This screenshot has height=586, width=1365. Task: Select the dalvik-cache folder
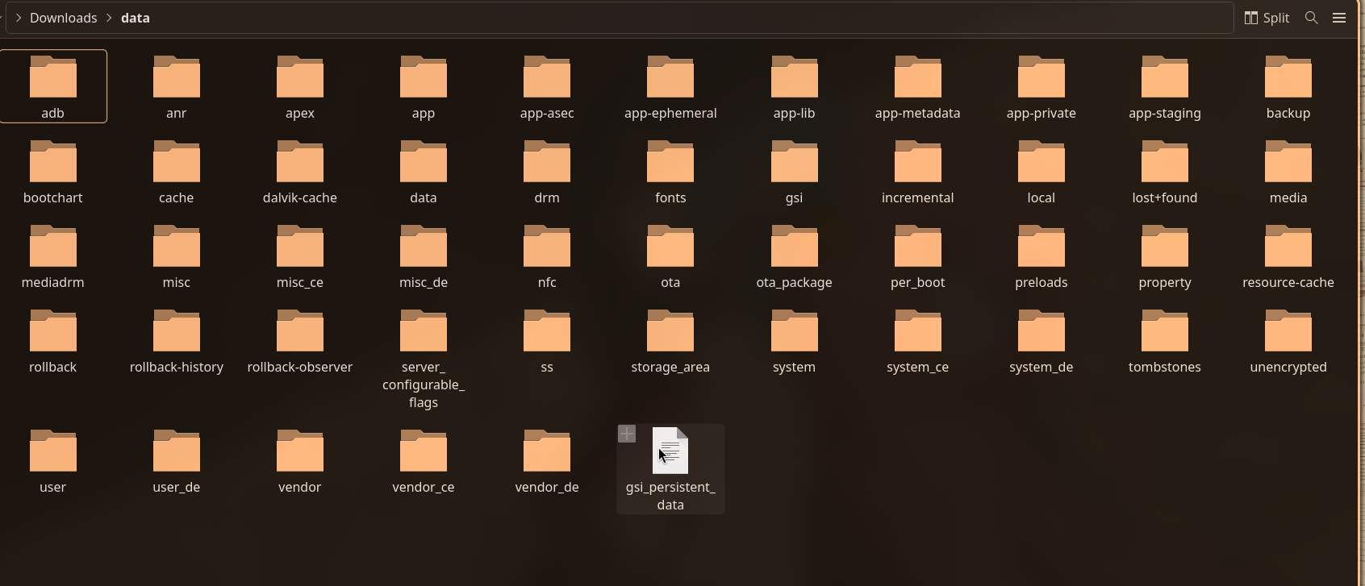[300, 171]
